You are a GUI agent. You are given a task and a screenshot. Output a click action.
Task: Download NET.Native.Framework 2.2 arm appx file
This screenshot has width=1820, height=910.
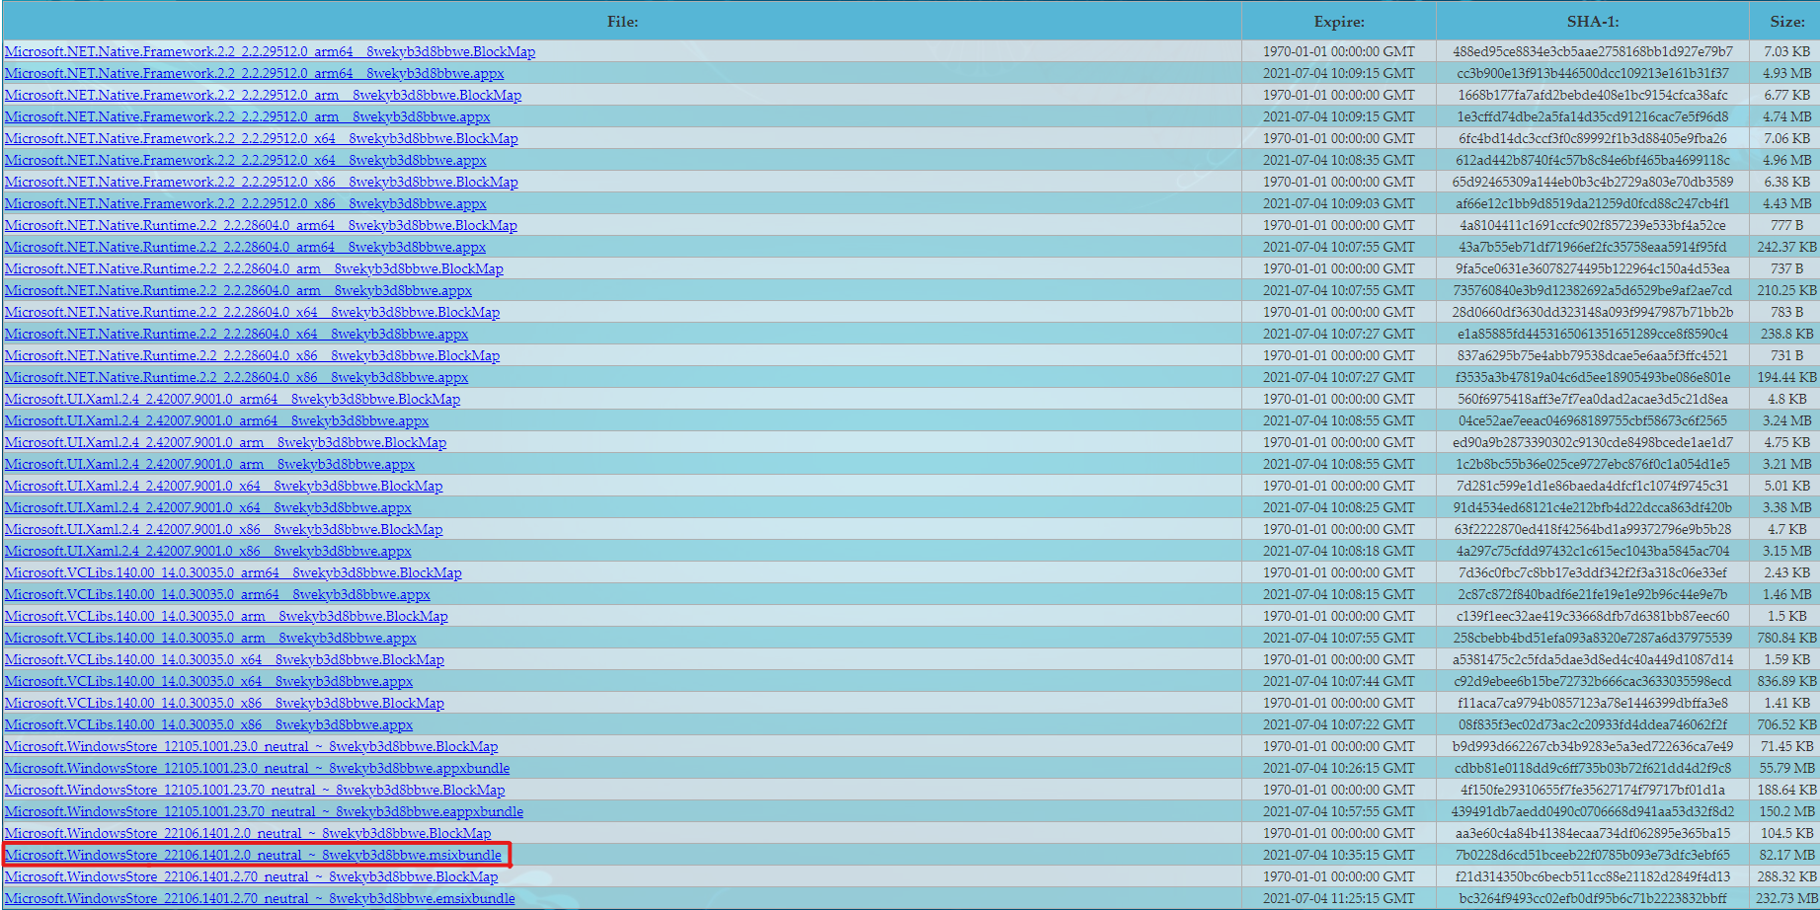pos(247,116)
